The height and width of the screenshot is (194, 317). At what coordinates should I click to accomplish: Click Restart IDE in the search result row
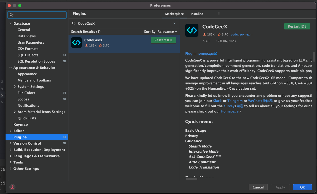click(163, 40)
